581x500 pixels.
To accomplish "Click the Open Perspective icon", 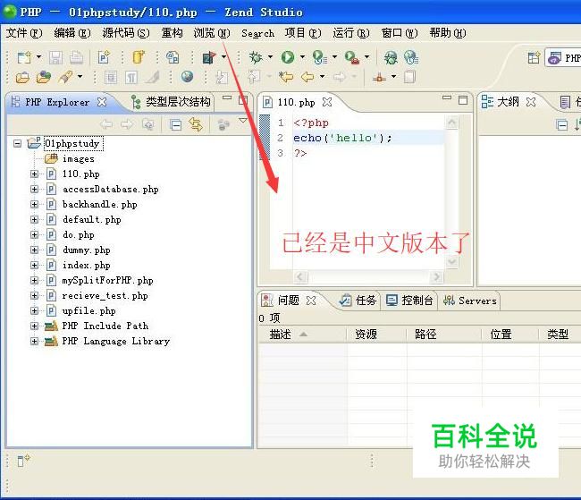I will pos(534,58).
